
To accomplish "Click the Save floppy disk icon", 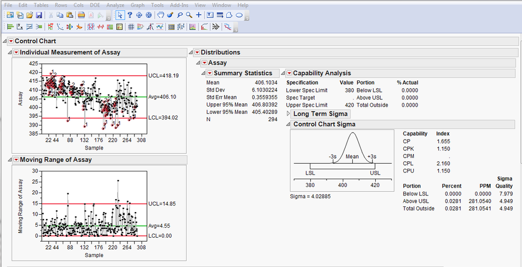I will (39, 15).
